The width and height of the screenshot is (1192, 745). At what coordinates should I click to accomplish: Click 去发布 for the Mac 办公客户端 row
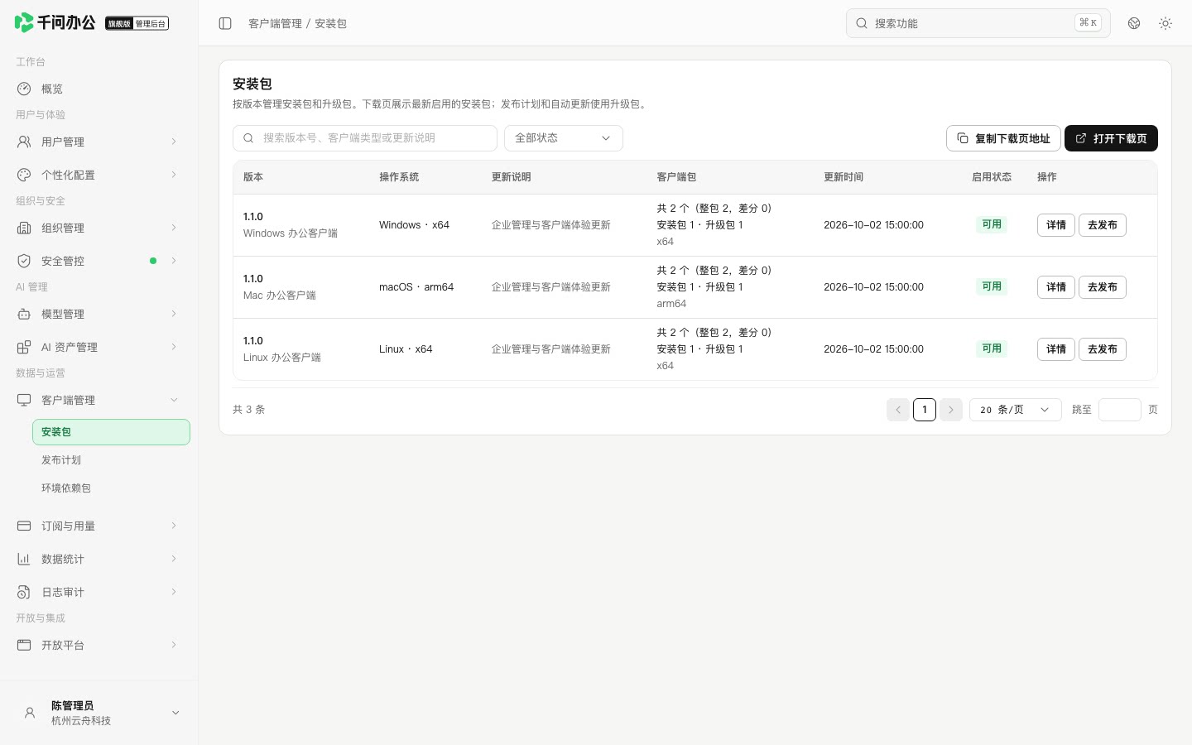coord(1103,287)
